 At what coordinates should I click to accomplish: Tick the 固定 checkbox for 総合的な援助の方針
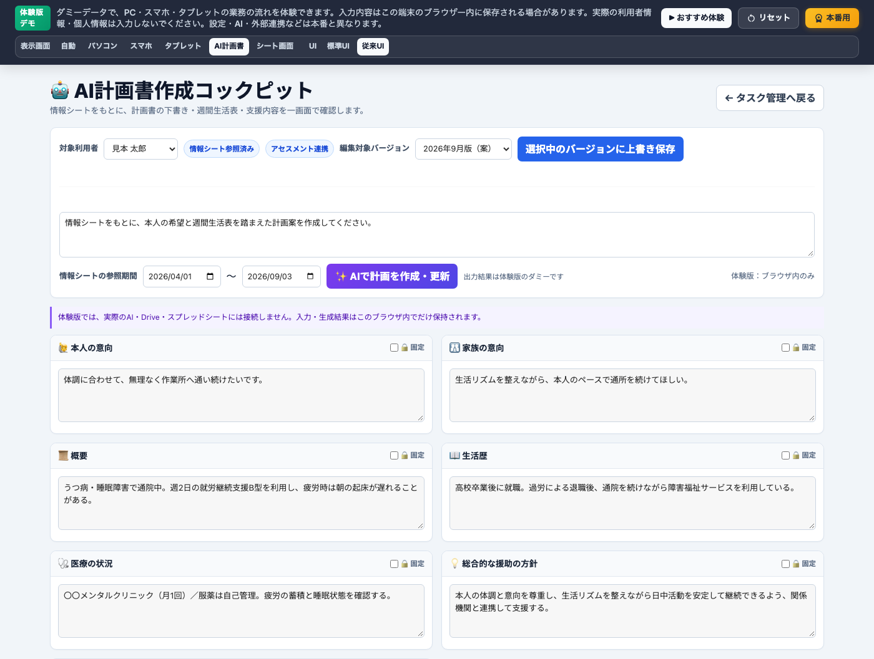click(x=785, y=564)
